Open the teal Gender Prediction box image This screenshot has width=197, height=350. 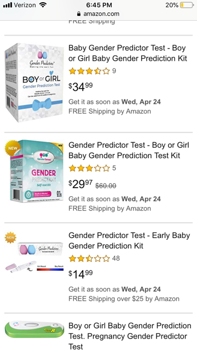click(x=34, y=171)
